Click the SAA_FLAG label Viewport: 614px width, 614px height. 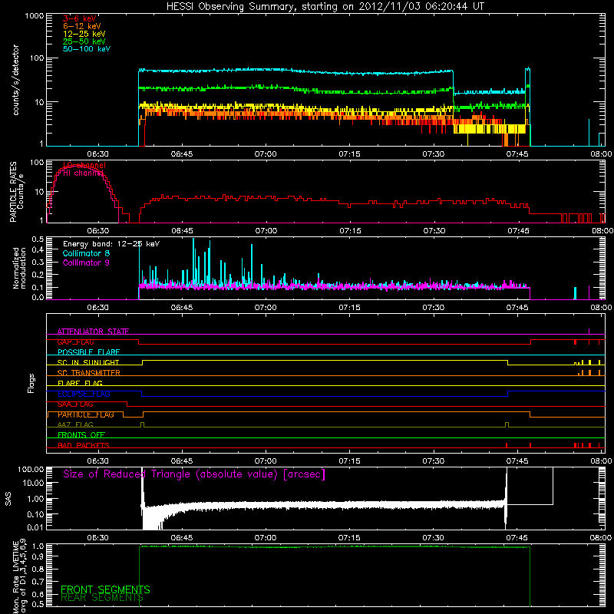tap(75, 404)
